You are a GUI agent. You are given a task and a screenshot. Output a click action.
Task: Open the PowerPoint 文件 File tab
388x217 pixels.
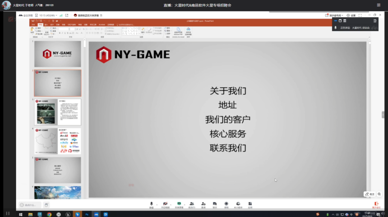[33, 25]
